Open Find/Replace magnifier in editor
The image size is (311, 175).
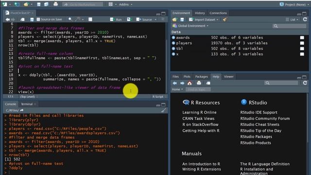point(70,19)
